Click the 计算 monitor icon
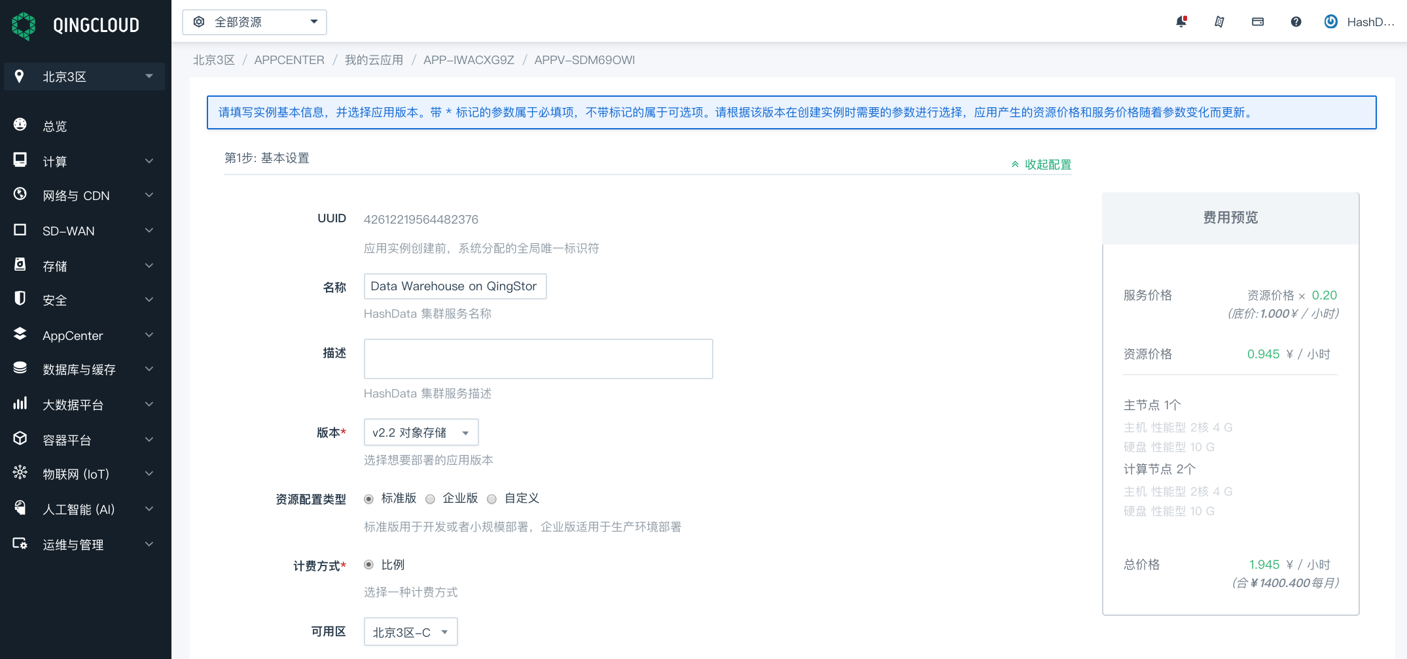This screenshot has height=659, width=1407. click(20, 160)
